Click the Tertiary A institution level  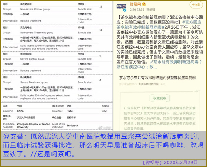pos(72,125)
